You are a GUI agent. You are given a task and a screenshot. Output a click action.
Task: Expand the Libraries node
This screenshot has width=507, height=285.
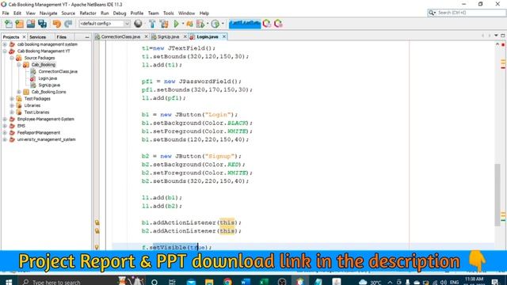coord(12,105)
